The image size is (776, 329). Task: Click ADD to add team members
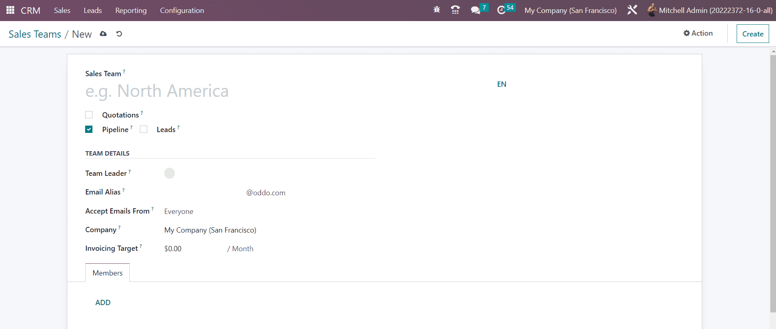pyautogui.click(x=103, y=303)
